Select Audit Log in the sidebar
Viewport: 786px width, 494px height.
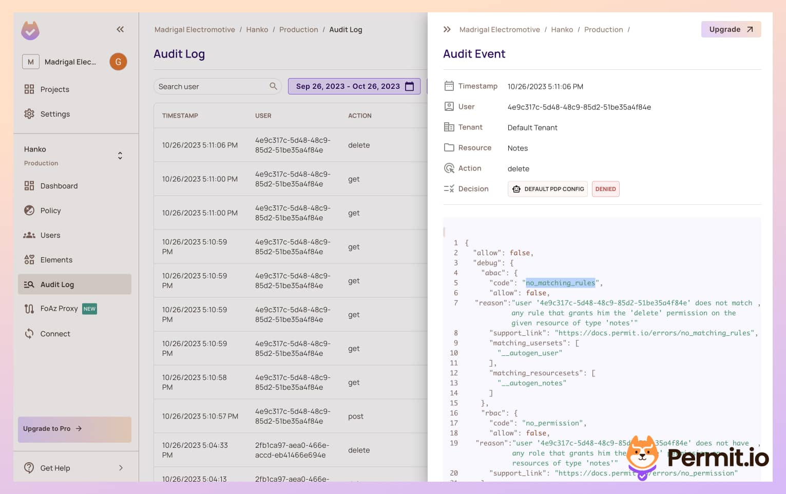pyautogui.click(x=56, y=284)
